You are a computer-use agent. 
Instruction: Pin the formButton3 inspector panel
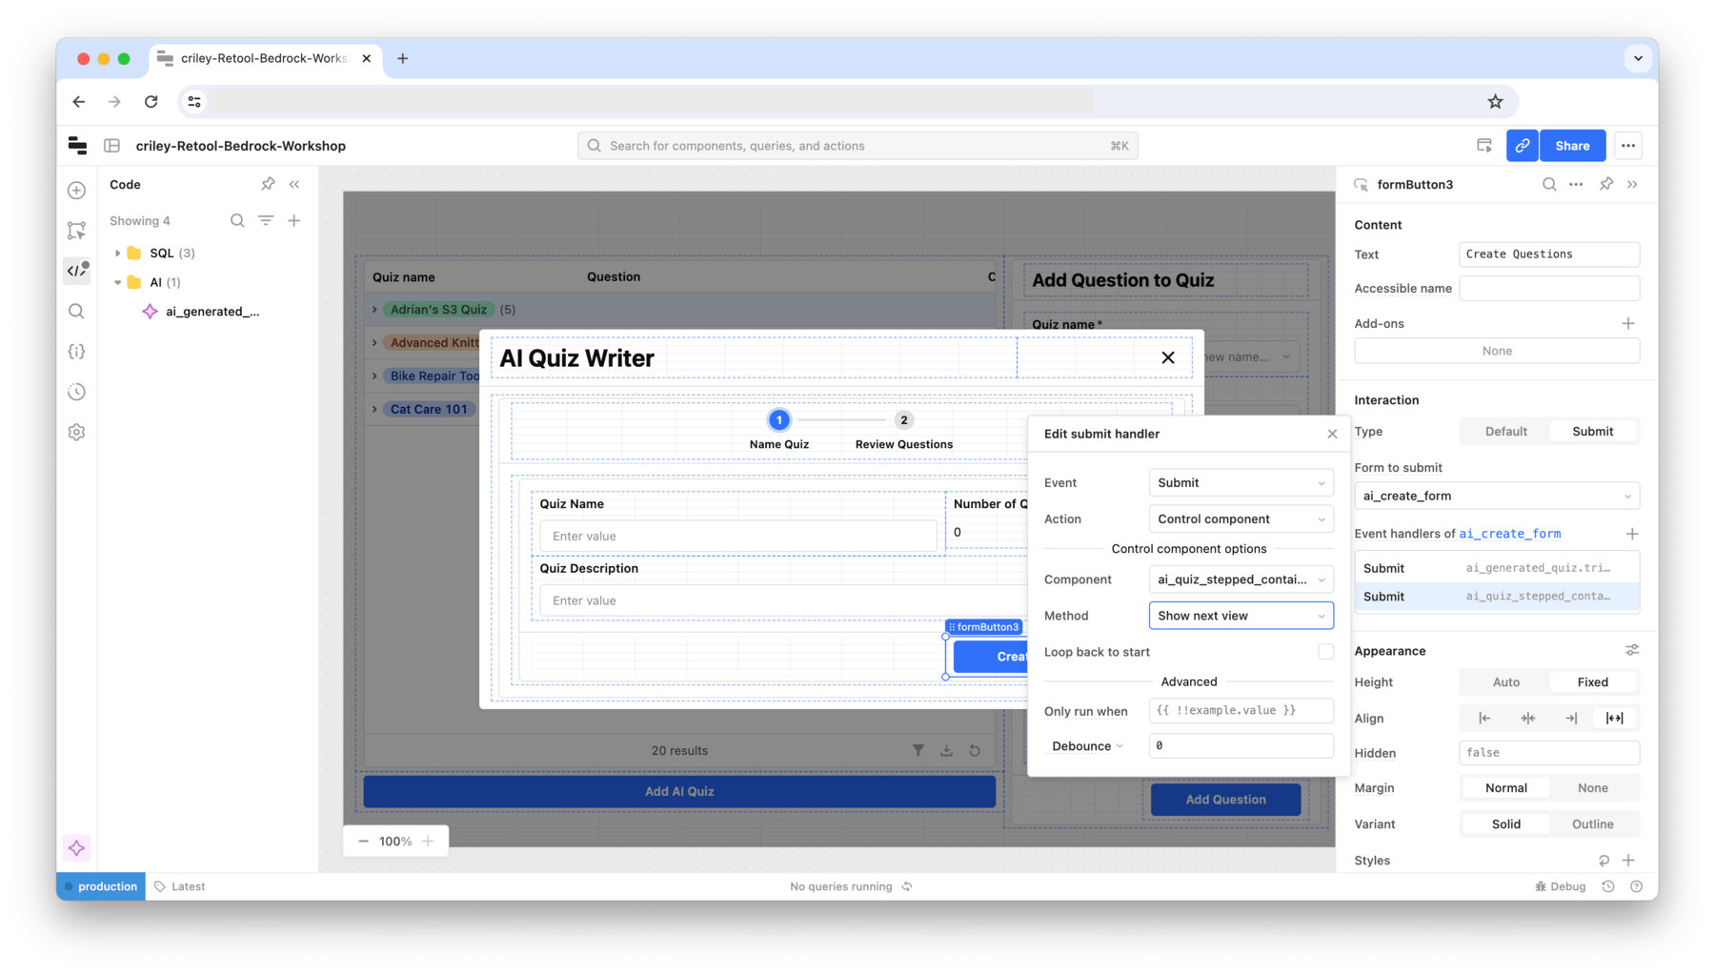click(x=1606, y=185)
